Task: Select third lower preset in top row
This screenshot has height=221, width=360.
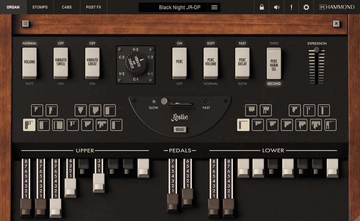Action: [x=295, y=110]
